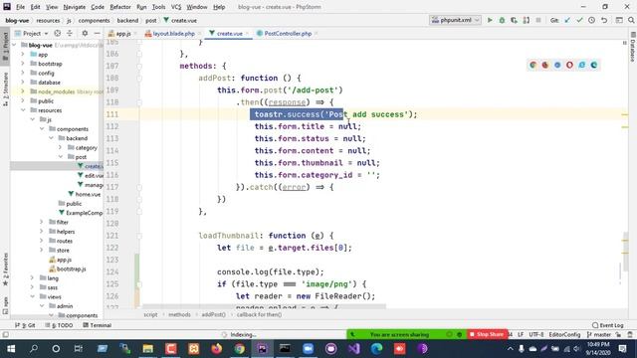
Task: Collapse the resources folder
Action: [23, 110]
